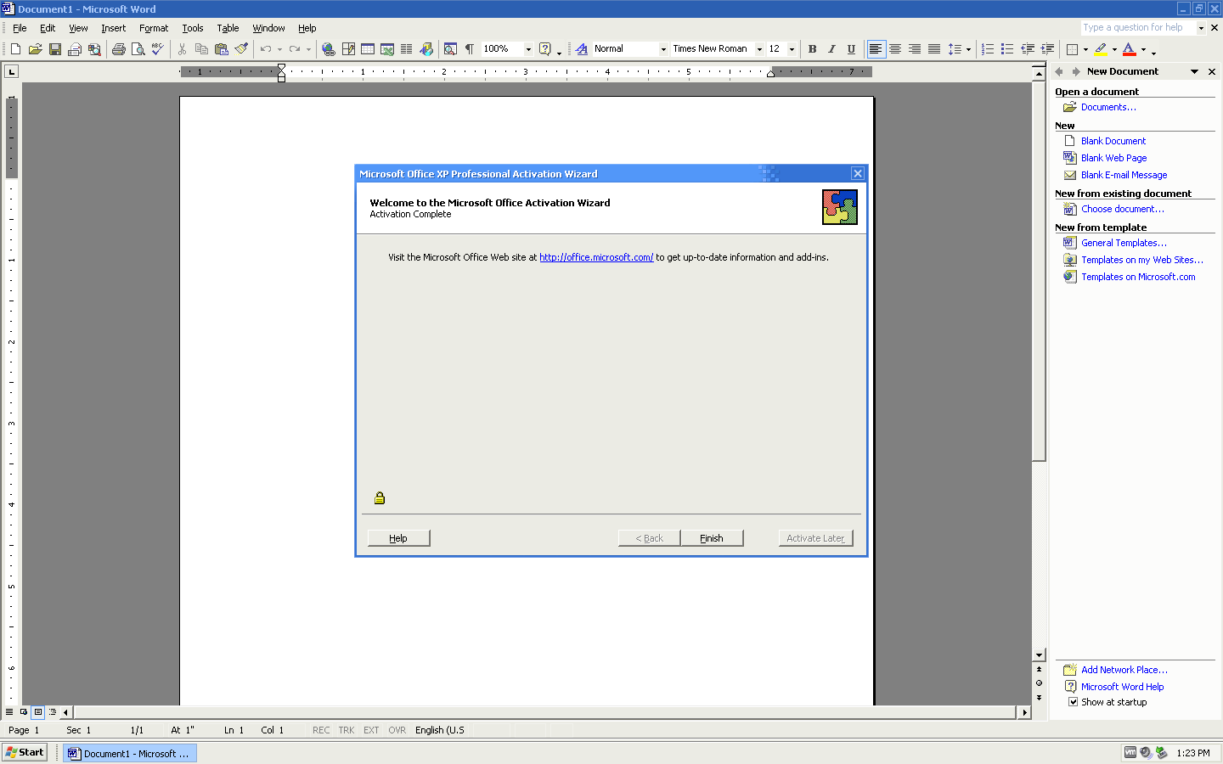Run the Spelling and Grammar checker
Screen dimensions: 1223x764
click(x=156, y=48)
